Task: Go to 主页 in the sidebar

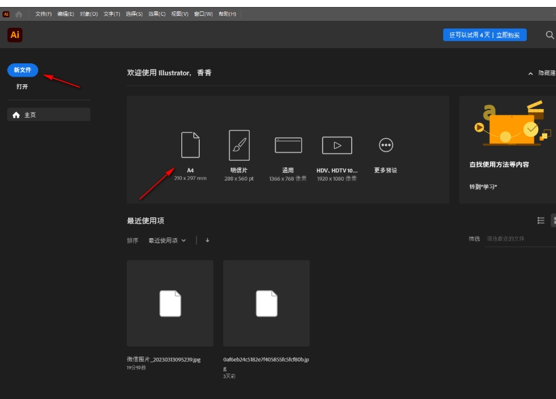Action: point(49,115)
